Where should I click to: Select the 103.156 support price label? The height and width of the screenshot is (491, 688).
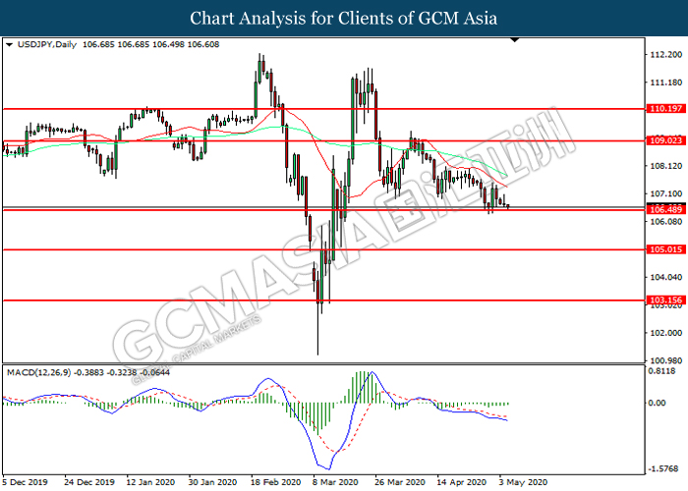pyautogui.click(x=666, y=300)
